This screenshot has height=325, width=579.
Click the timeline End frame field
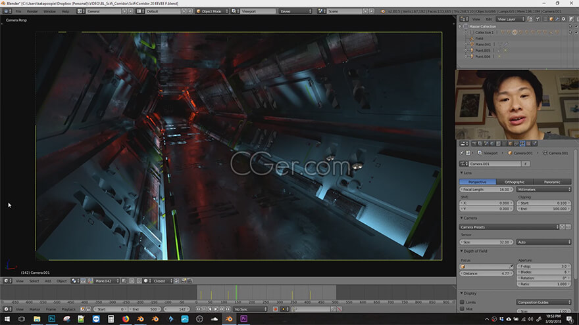(144, 309)
